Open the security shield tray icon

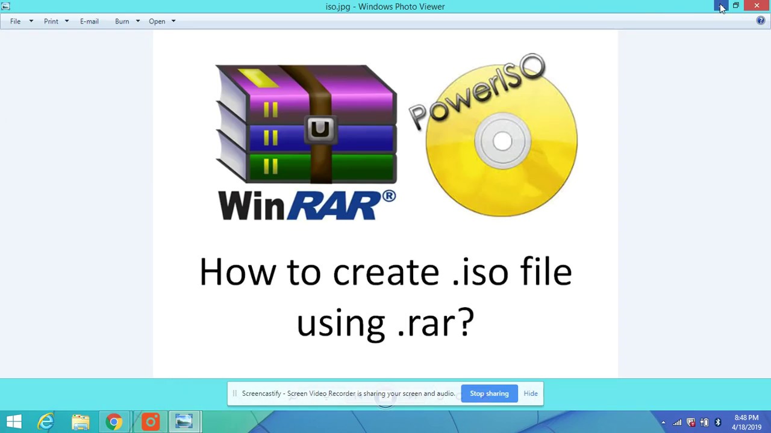[x=691, y=423]
